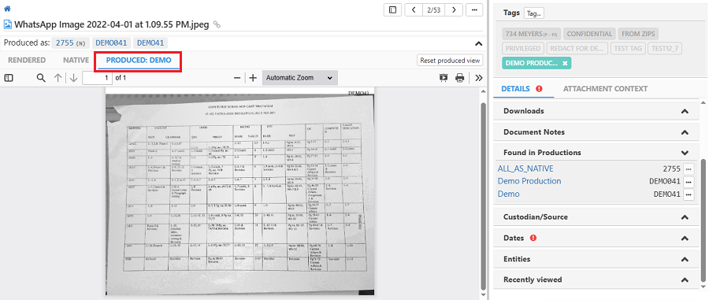The width and height of the screenshot is (709, 300).
Task: Select the REDACT FOR DE... tag
Action: 577,48
